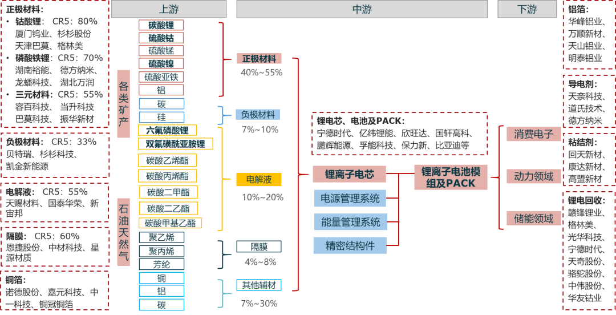Select the 锂离子电芯 box
Image resolution: width=616 pixels, height=315 pixels.
coord(350,174)
